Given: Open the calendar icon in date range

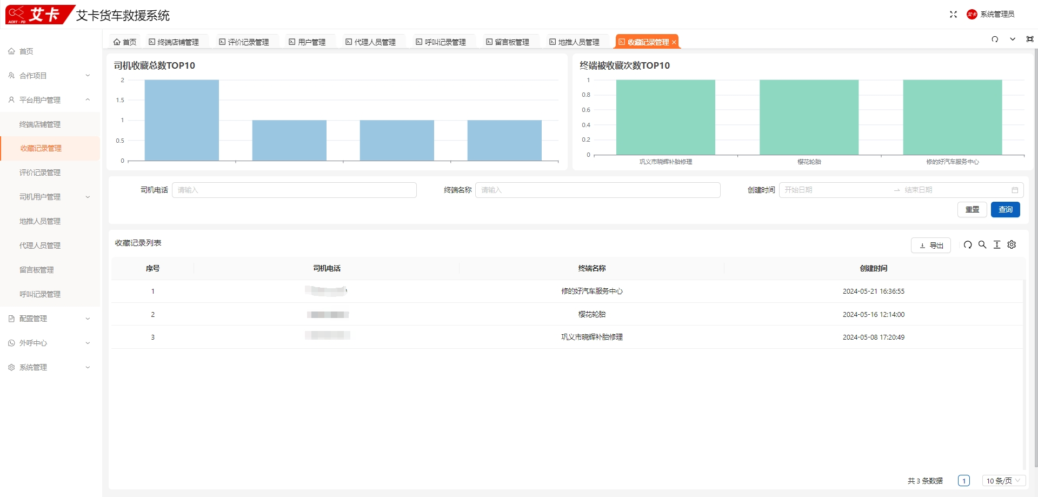Looking at the screenshot, I should tap(1015, 190).
